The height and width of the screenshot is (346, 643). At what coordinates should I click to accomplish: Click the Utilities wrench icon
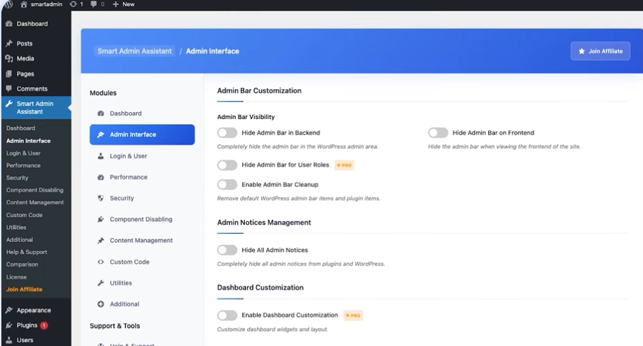point(101,283)
